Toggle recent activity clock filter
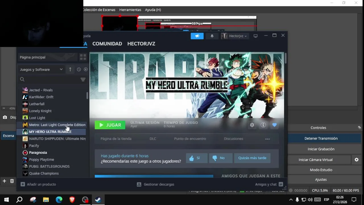 pos(79,69)
